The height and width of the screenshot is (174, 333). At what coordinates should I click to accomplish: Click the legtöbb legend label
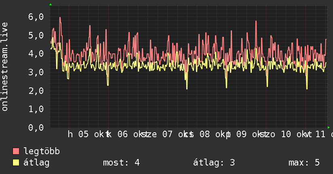tap(42, 151)
